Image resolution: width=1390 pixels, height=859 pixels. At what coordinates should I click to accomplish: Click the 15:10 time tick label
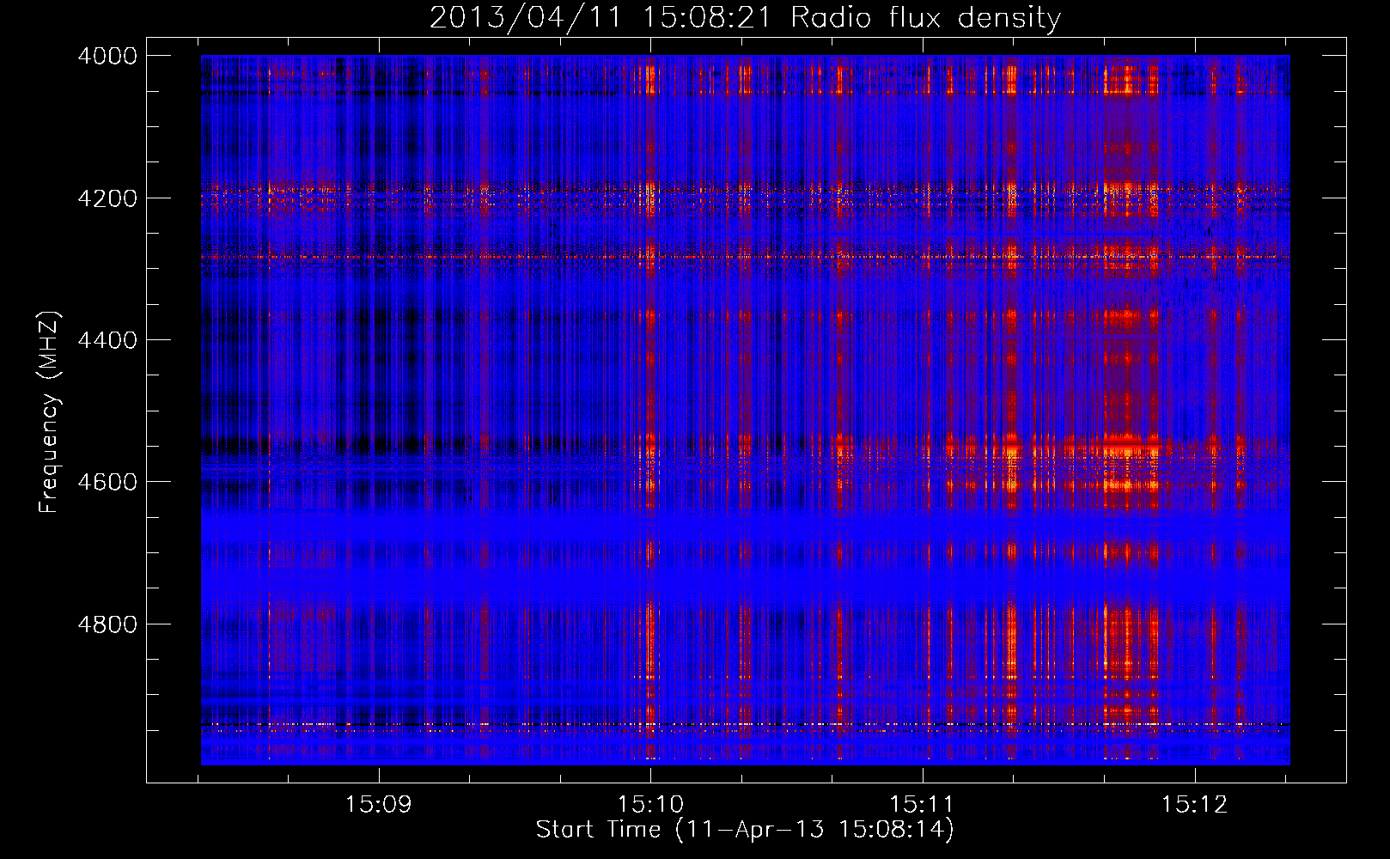pyautogui.click(x=651, y=805)
